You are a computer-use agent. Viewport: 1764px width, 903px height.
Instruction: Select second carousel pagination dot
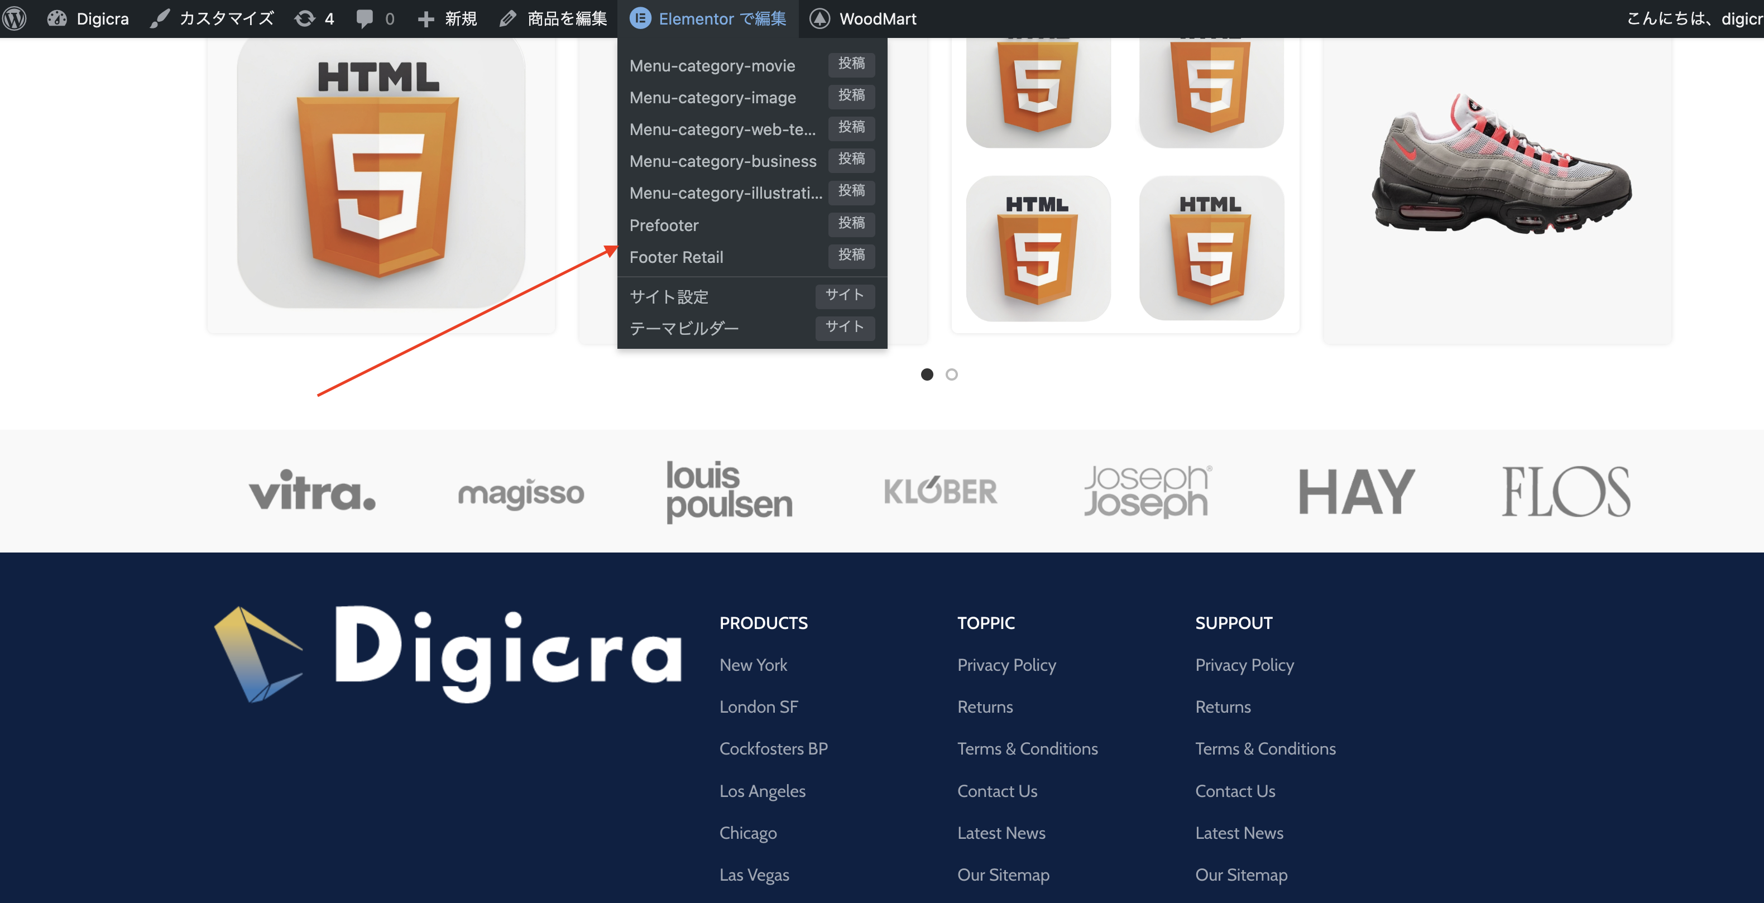952,374
